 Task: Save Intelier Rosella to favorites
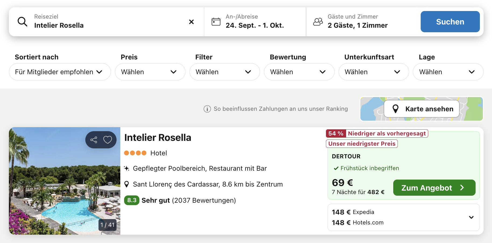[x=108, y=140]
